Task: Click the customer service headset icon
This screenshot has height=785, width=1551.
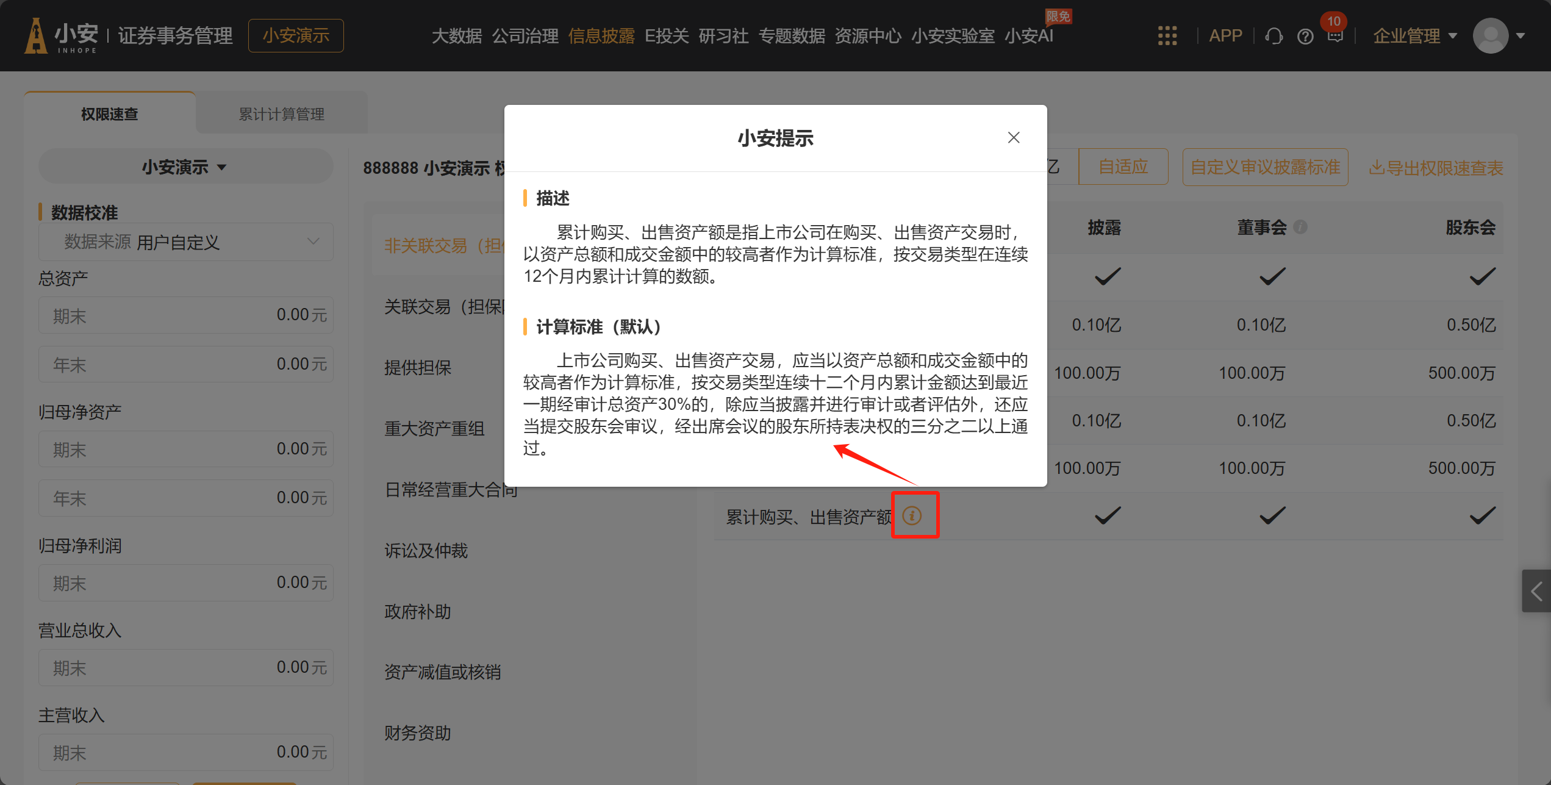Action: (1273, 37)
